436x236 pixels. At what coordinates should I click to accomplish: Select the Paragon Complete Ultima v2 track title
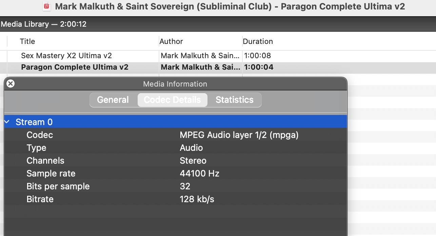coord(75,67)
